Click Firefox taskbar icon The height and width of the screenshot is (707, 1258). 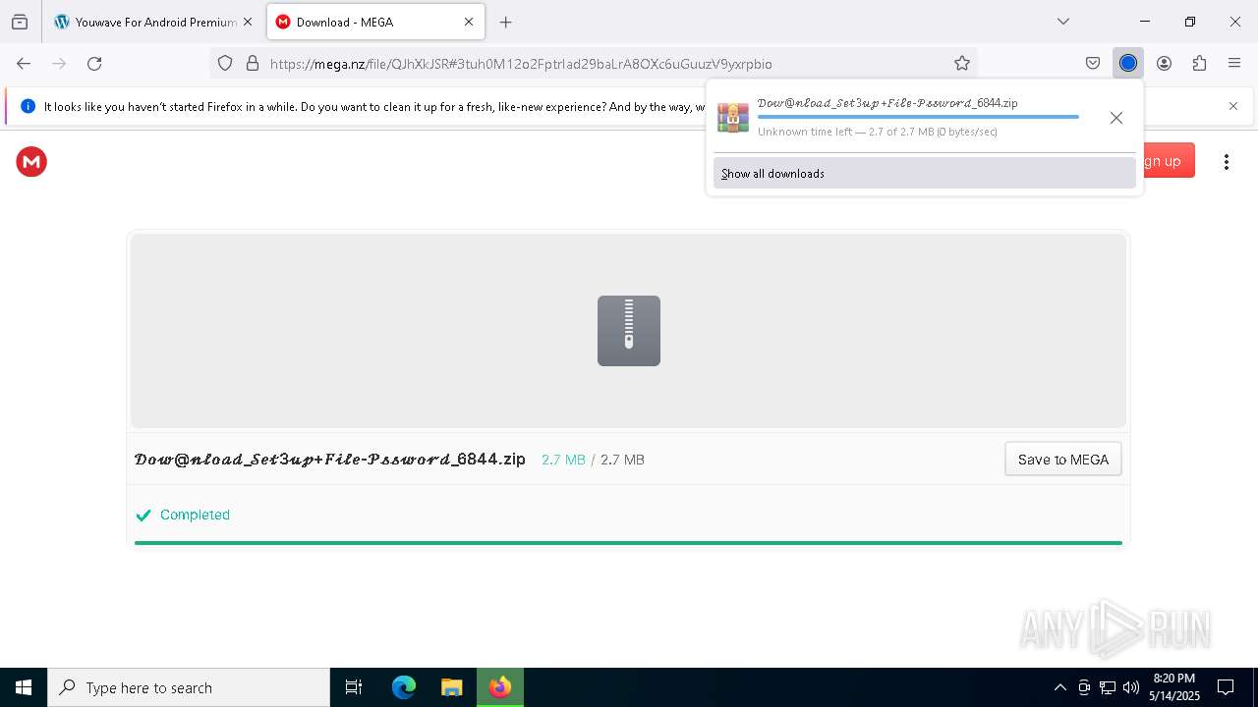(x=500, y=687)
